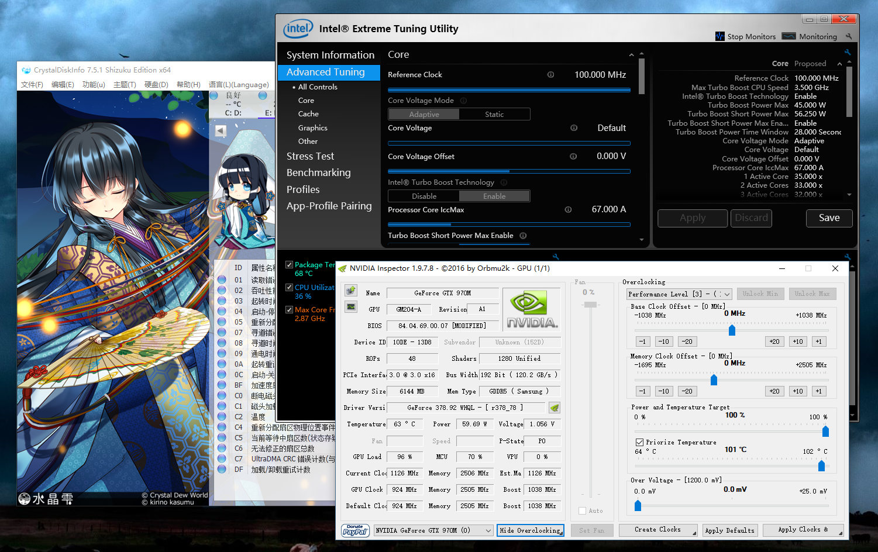Click +1 under Memory Clock Offset

(818, 391)
